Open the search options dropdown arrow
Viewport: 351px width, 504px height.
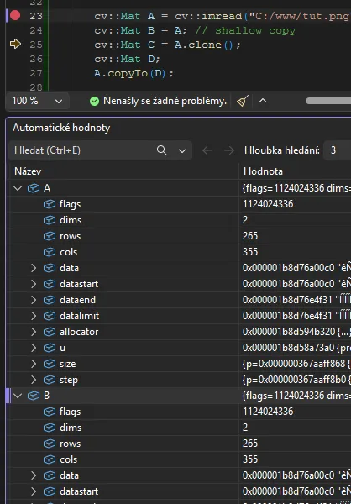(182, 150)
